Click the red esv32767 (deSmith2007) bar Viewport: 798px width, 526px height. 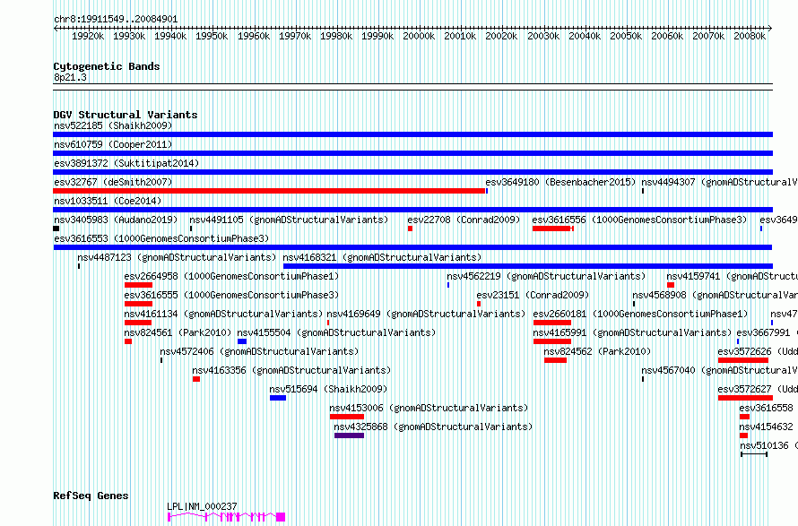click(x=269, y=191)
